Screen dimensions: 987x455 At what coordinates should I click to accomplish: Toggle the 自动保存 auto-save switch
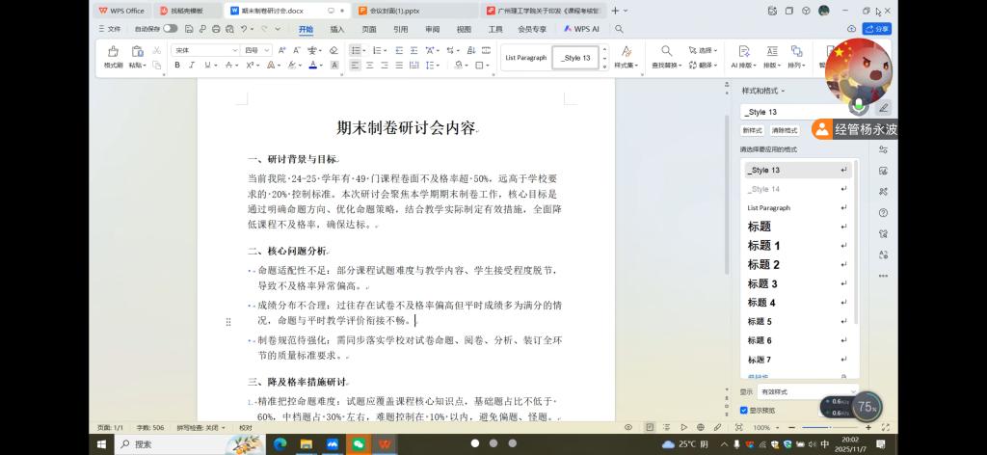170,29
